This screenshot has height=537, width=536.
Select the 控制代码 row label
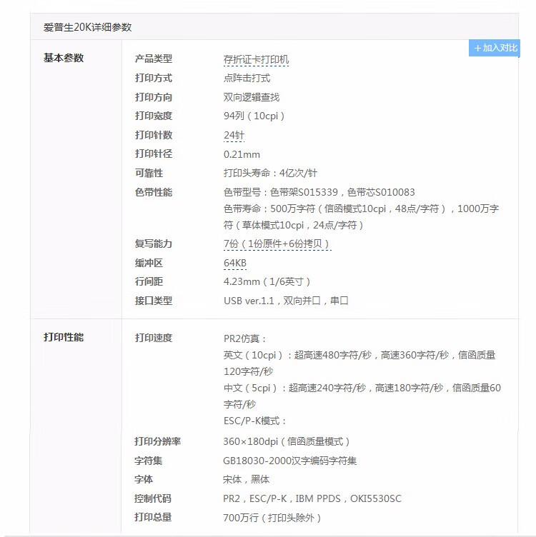153,498
